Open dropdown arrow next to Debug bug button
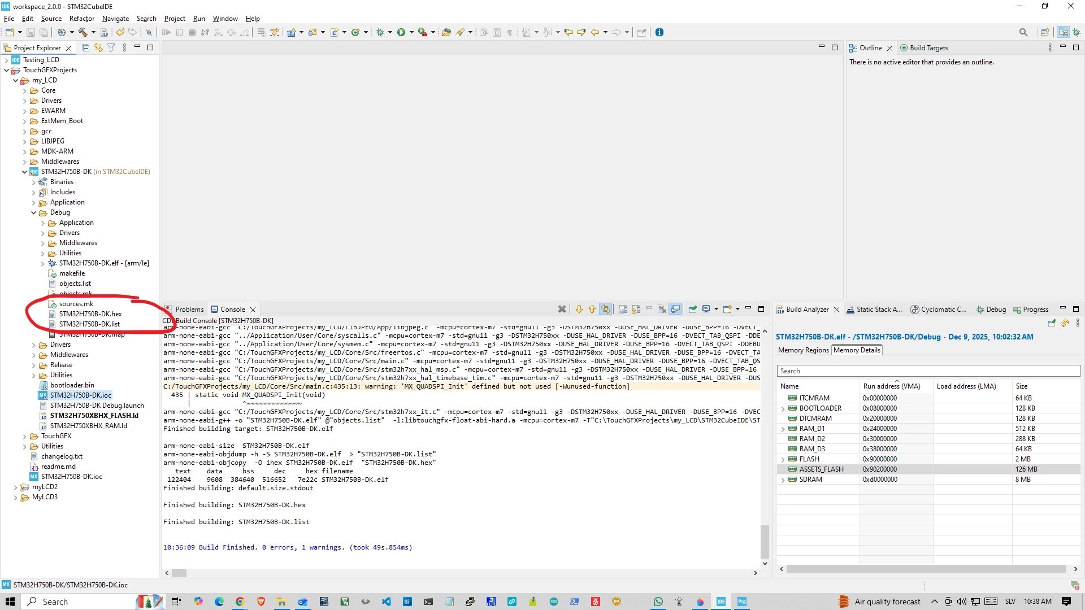Image resolution: width=1085 pixels, height=610 pixels. 390,32
